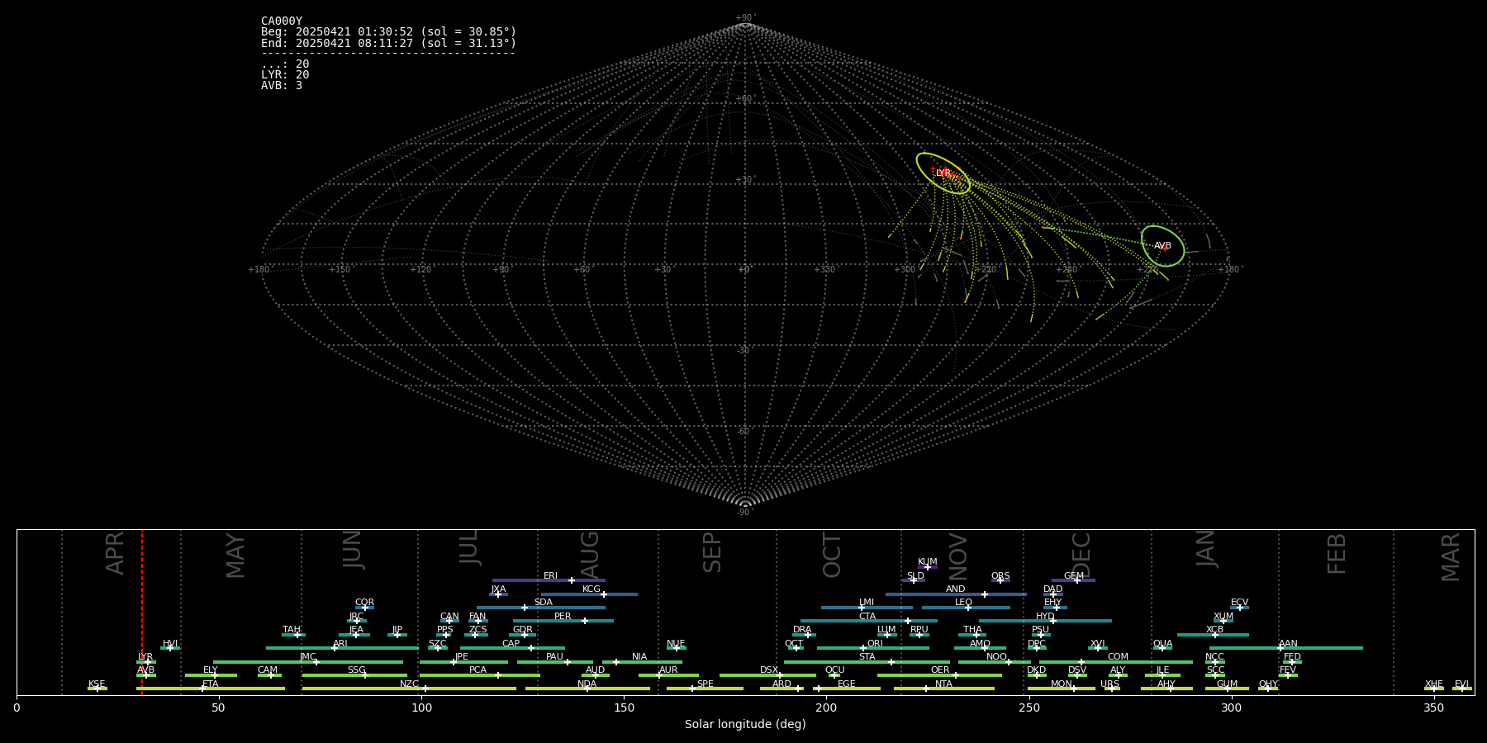This screenshot has height=743, width=1487.
Task: Click the PER shower label
Action: 563,617
